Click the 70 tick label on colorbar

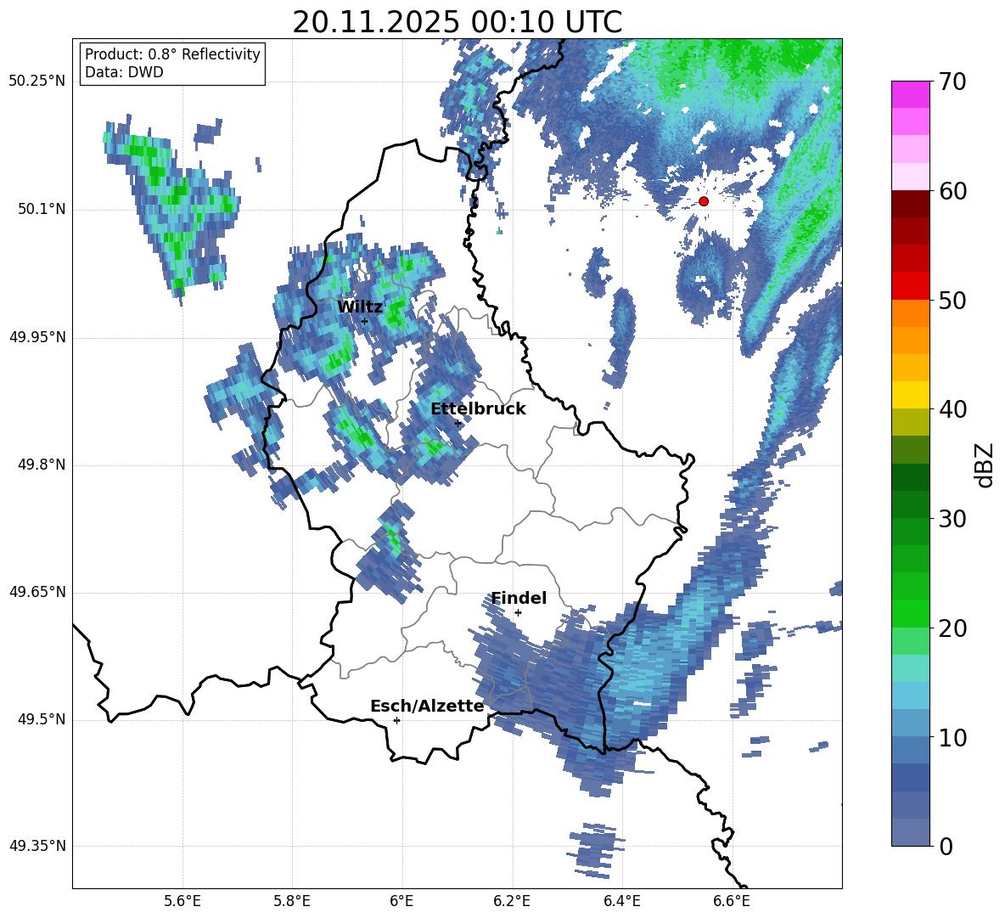(952, 82)
